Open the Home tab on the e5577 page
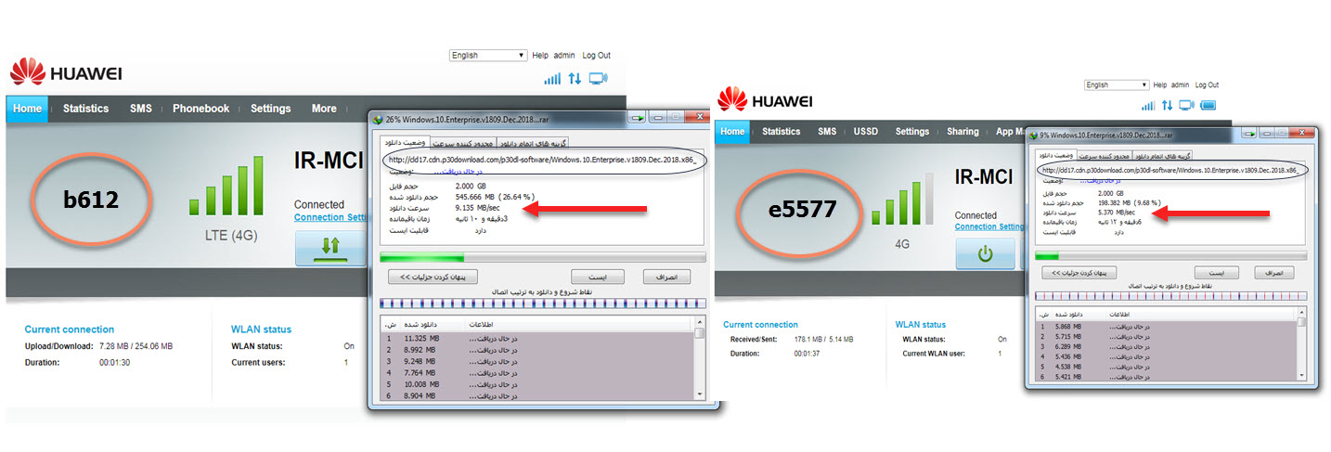 (x=732, y=132)
